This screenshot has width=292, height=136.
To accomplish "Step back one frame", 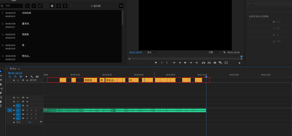I will point(180,63).
